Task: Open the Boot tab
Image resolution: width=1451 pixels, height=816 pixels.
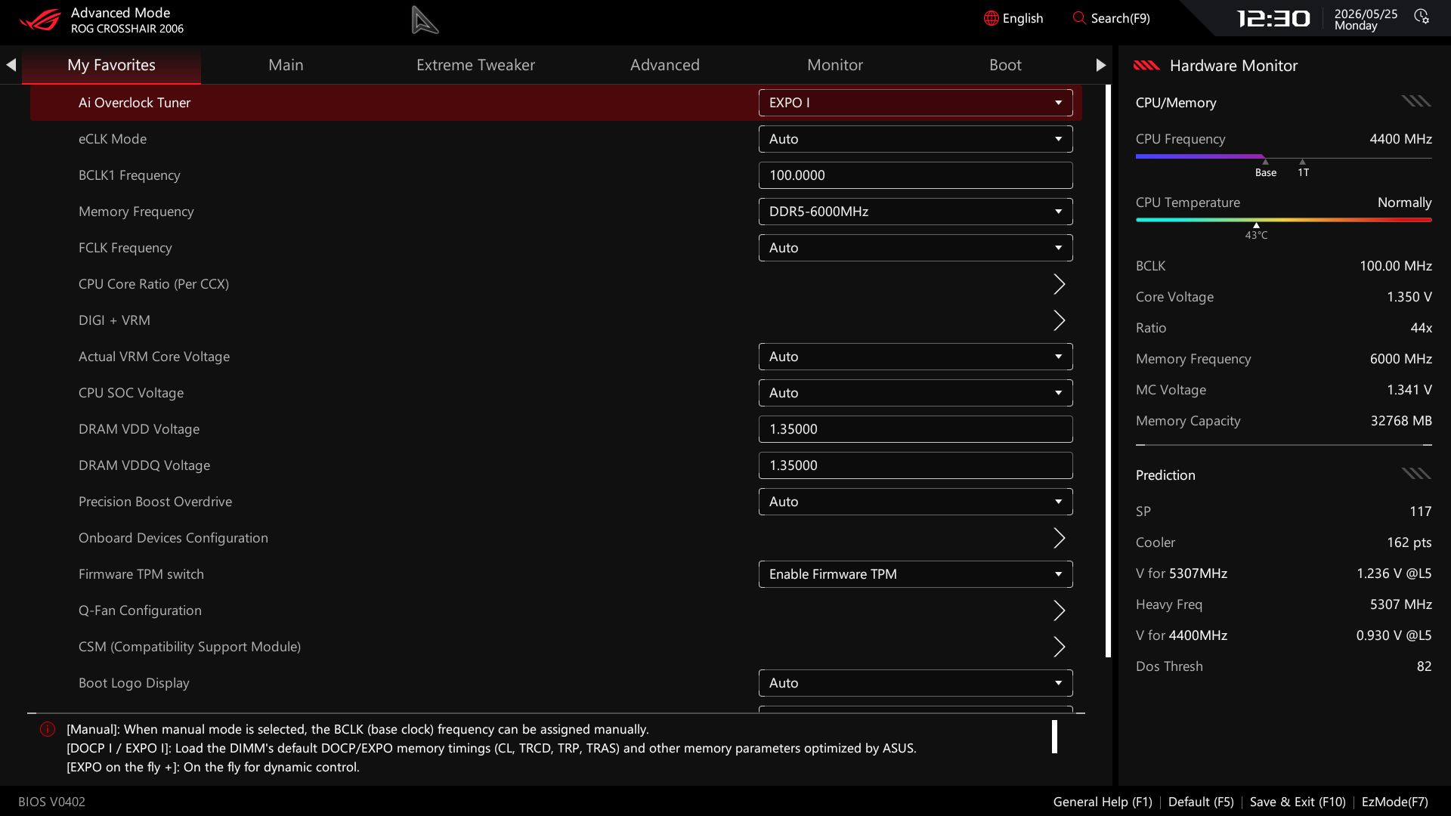Action: (x=1005, y=65)
